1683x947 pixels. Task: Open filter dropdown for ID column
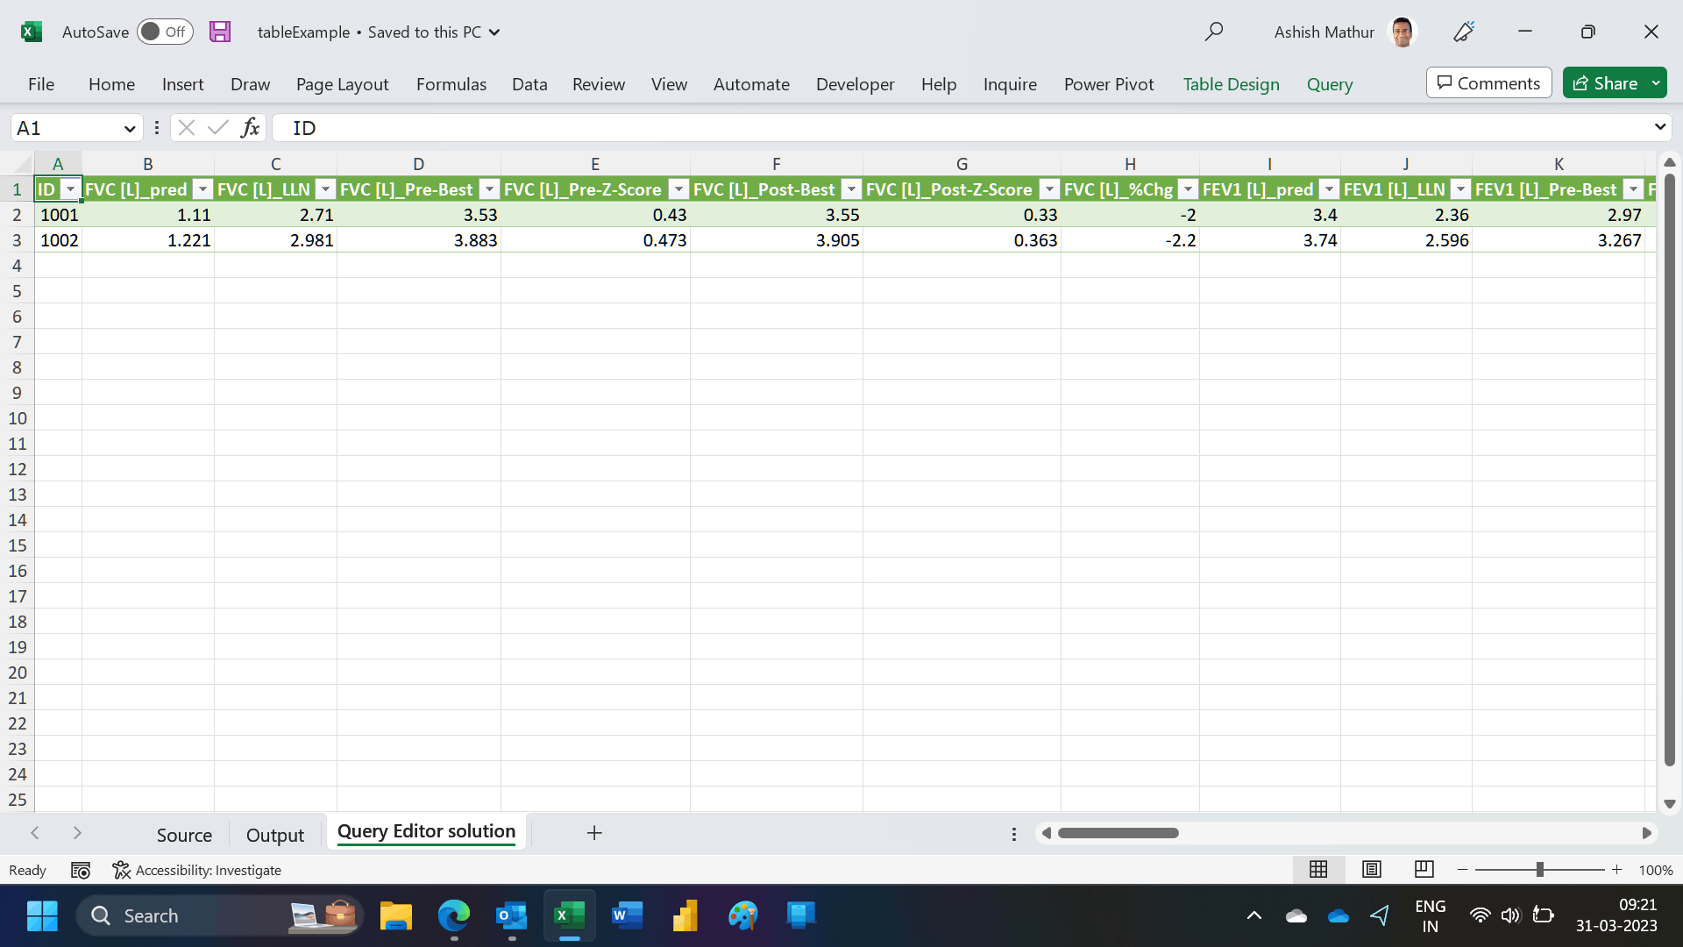tap(70, 189)
